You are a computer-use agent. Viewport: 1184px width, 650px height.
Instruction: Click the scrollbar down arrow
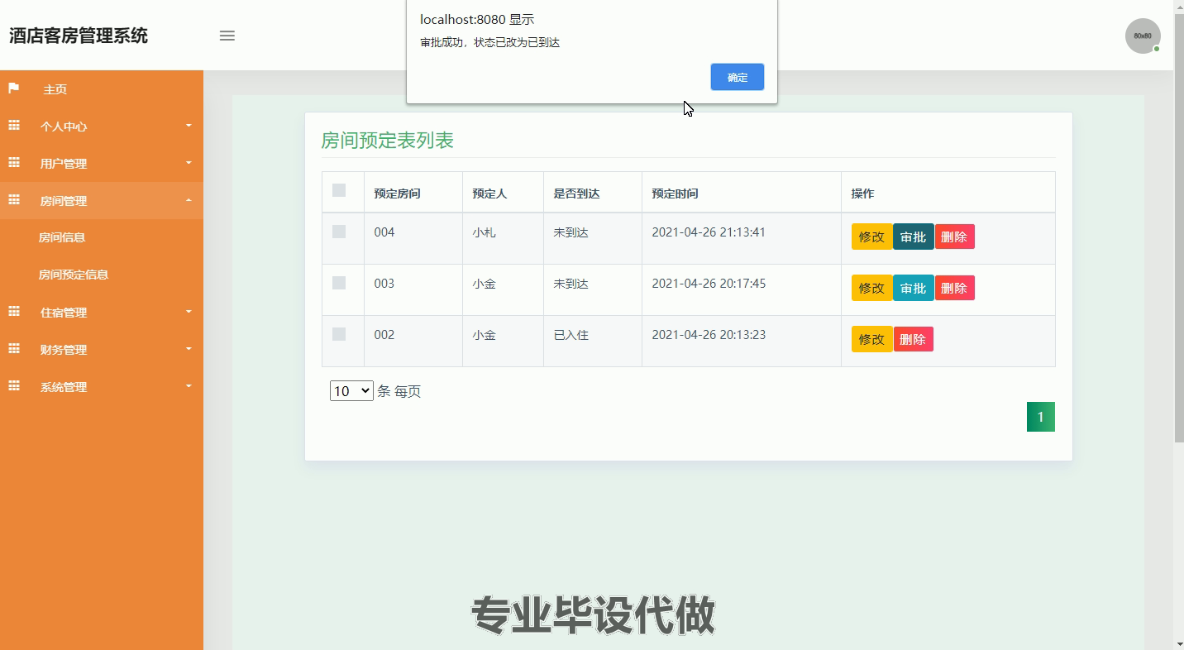[x=1179, y=643]
